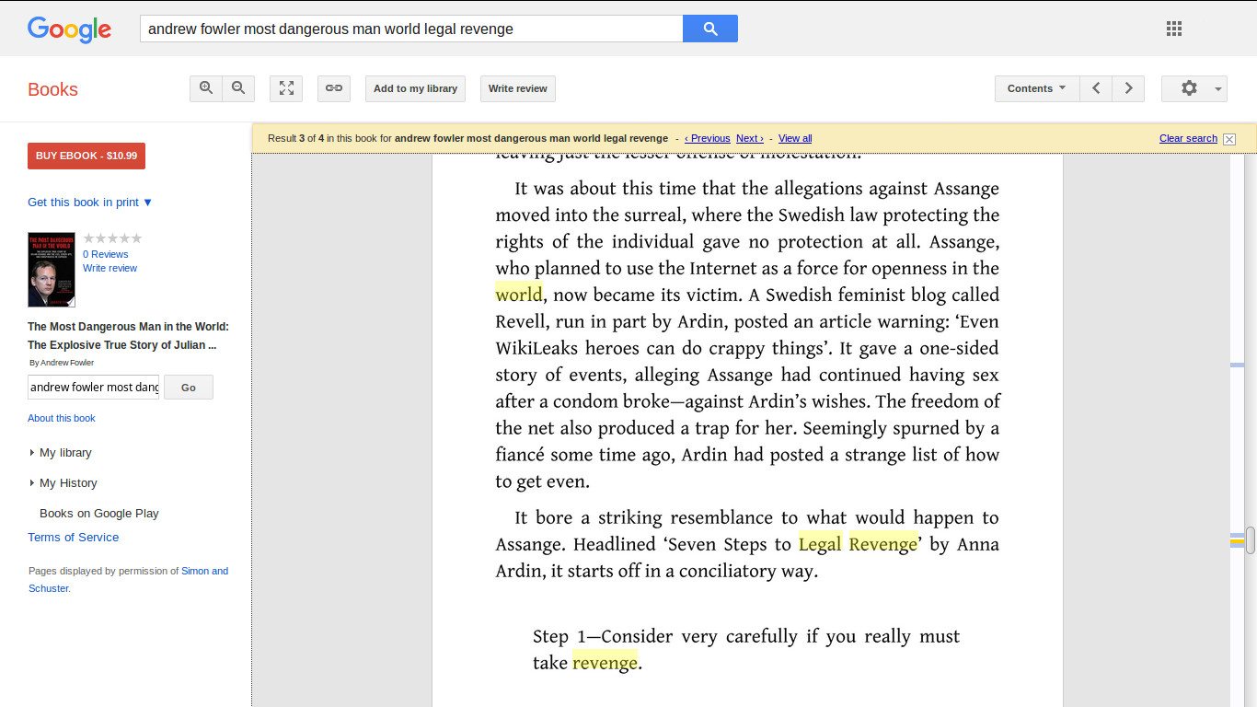
Task: Open 0 Reviews link
Action: point(106,254)
